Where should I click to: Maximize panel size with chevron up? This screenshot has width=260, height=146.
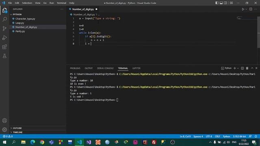[x=252, y=68]
